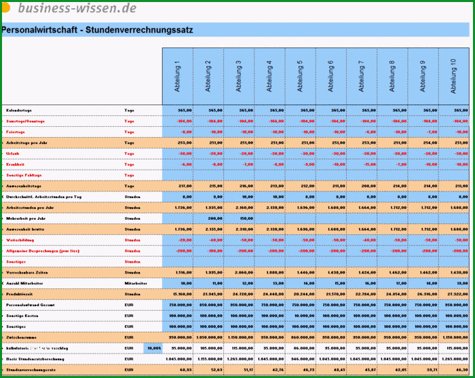Click the 'Sonstige Kosten' row label
This screenshot has height=378, width=475.
pyautogui.click(x=22, y=316)
